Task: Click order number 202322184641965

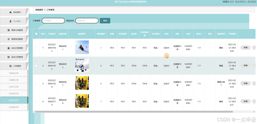Action: coord(52,48)
